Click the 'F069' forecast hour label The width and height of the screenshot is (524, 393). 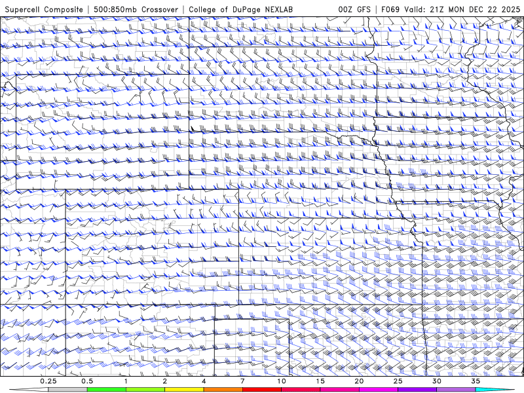pos(390,9)
